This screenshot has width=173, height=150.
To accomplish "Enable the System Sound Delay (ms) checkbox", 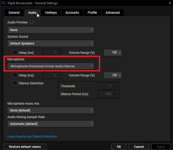I will tap(15, 52).
